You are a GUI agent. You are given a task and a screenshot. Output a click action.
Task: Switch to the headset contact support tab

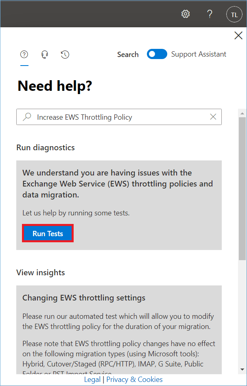(44, 55)
